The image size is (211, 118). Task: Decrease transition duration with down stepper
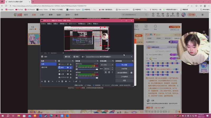click(112, 69)
